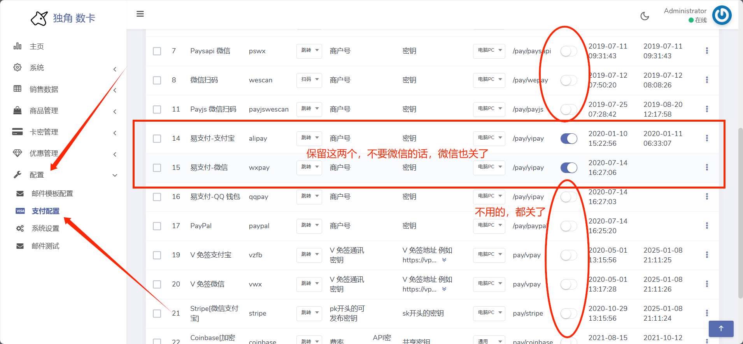Click the 销售数据 table icon

click(x=18, y=89)
